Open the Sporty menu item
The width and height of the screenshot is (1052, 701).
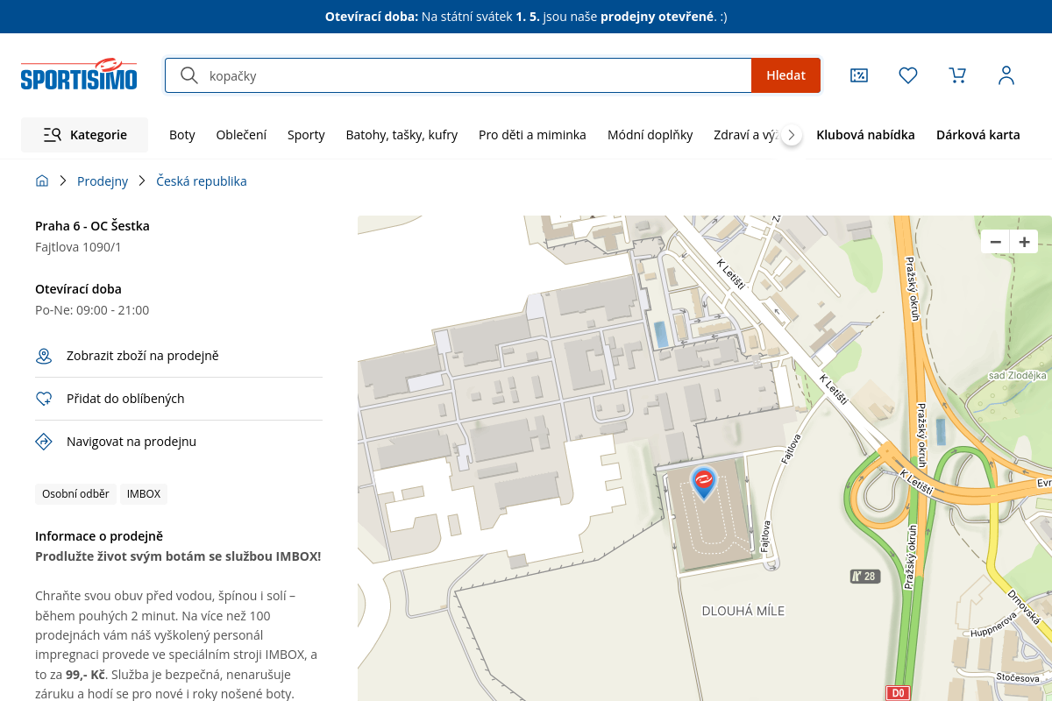[x=306, y=135]
